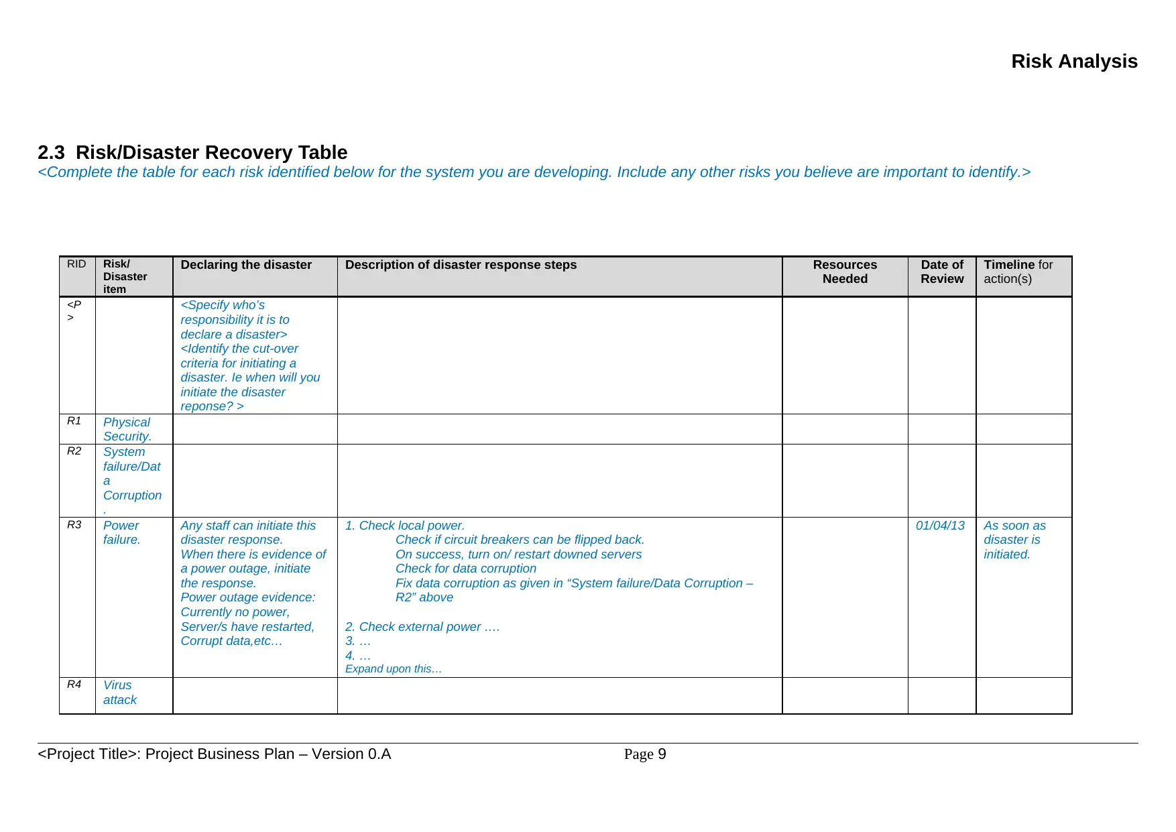This screenshot has width=1176, height=832.
Task: Click the 'R4' row identifier
Action: [x=74, y=685]
